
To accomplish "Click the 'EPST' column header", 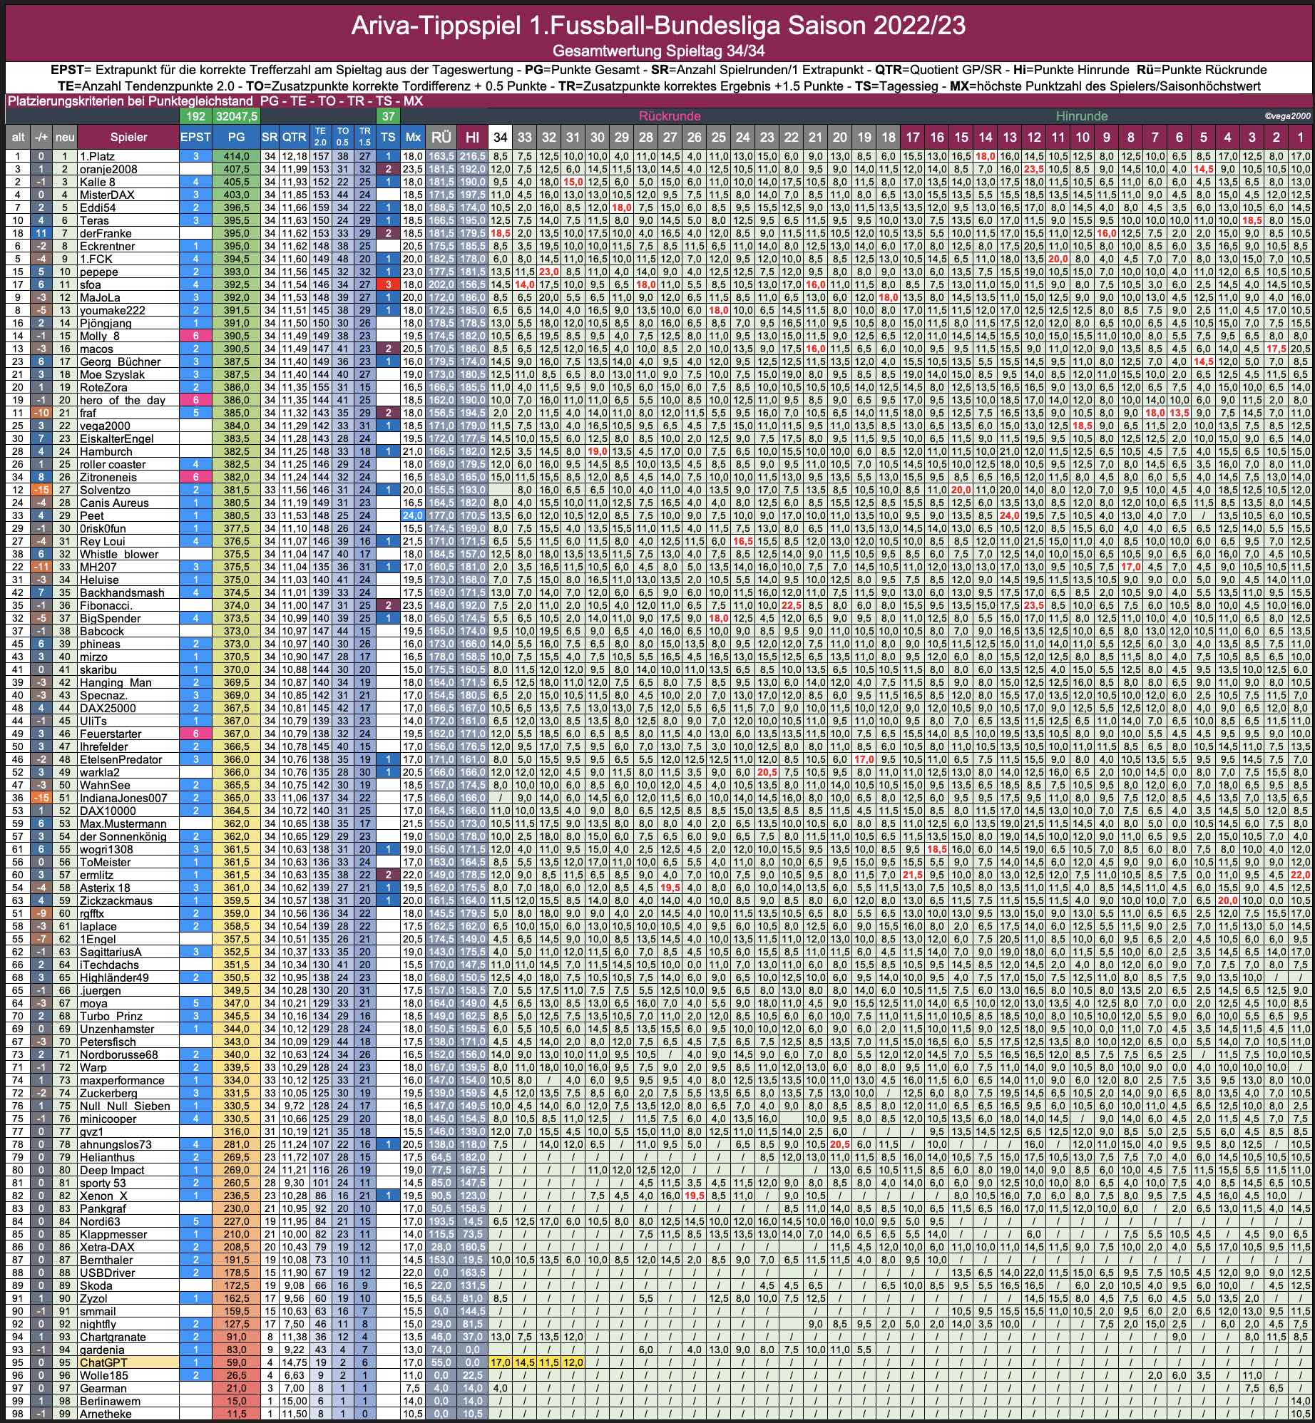I will point(195,137).
